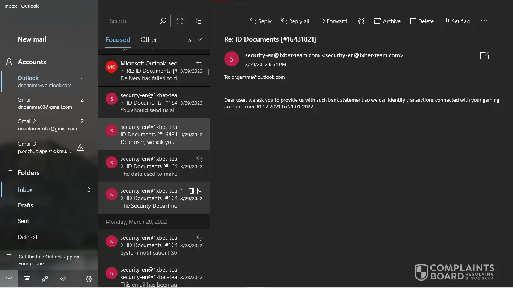Open the People contacts icon
Viewport: 513px width, 288px height.
pyautogui.click(x=45, y=279)
